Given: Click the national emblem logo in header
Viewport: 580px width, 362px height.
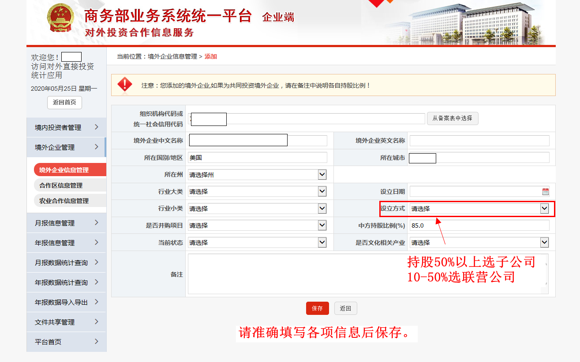Looking at the screenshot, I should [x=61, y=18].
